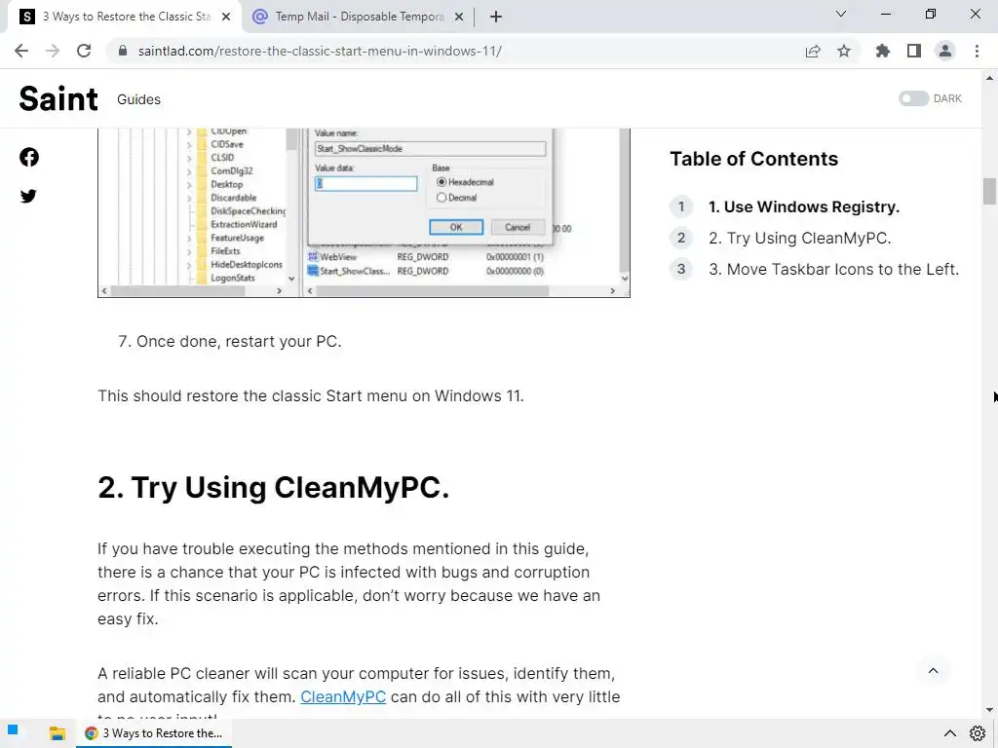Click the '2. Try Using CleanMyPC.' heading
This screenshot has width=998, height=748.
274,488
